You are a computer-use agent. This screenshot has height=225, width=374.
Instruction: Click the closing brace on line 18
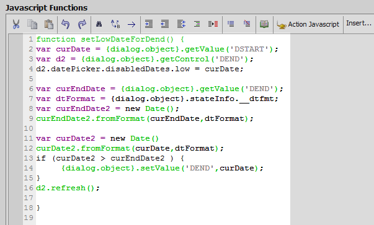38,208
